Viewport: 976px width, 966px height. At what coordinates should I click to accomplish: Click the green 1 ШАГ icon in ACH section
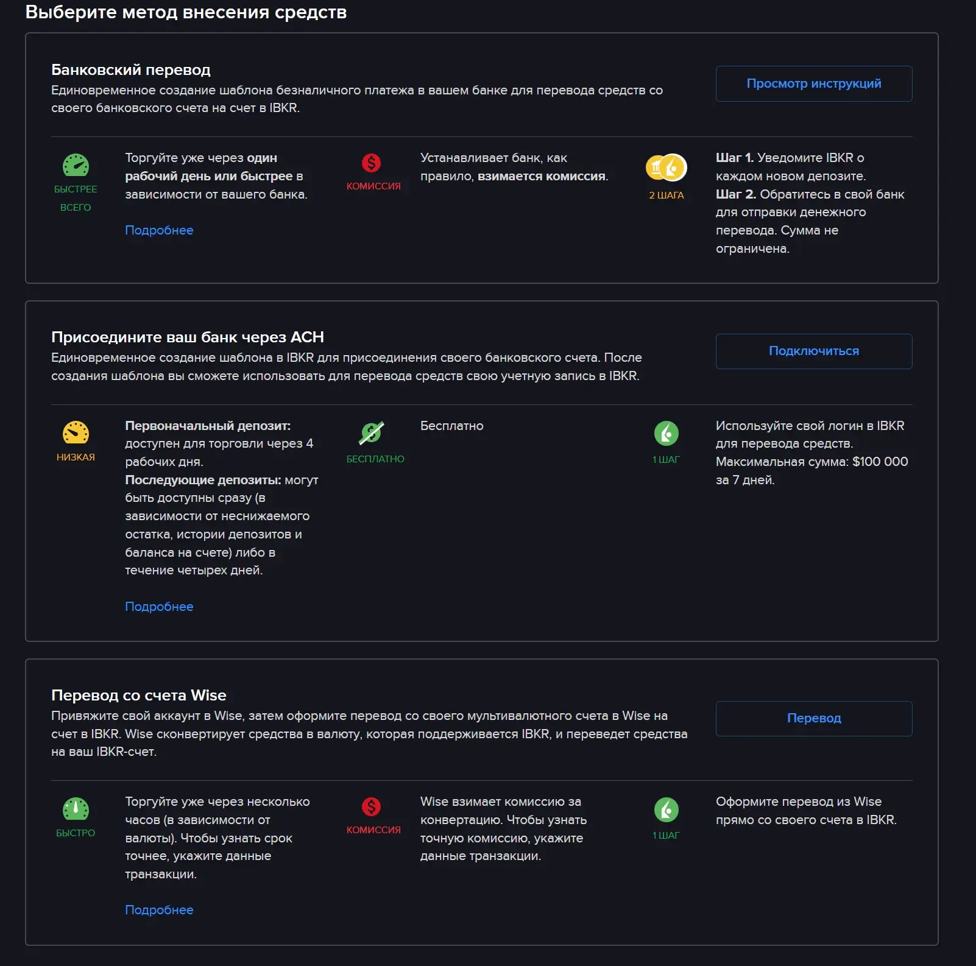click(x=666, y=433)
